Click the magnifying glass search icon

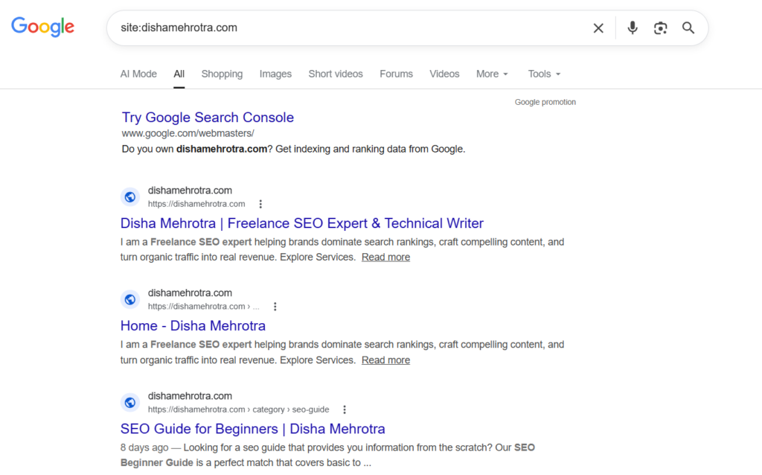pos(688,28)
